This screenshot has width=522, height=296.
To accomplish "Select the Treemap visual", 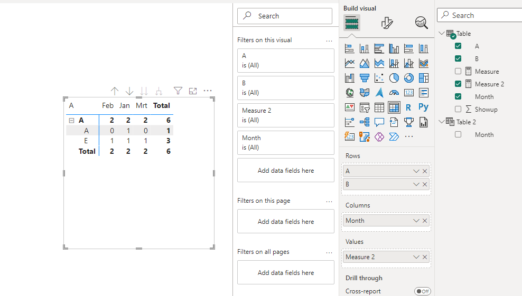I will pyautogui.click(x=424, y=78).
